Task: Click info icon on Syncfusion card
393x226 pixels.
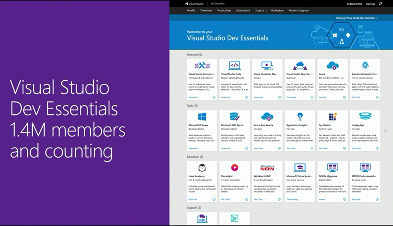Action: click(x=344, y=148)
